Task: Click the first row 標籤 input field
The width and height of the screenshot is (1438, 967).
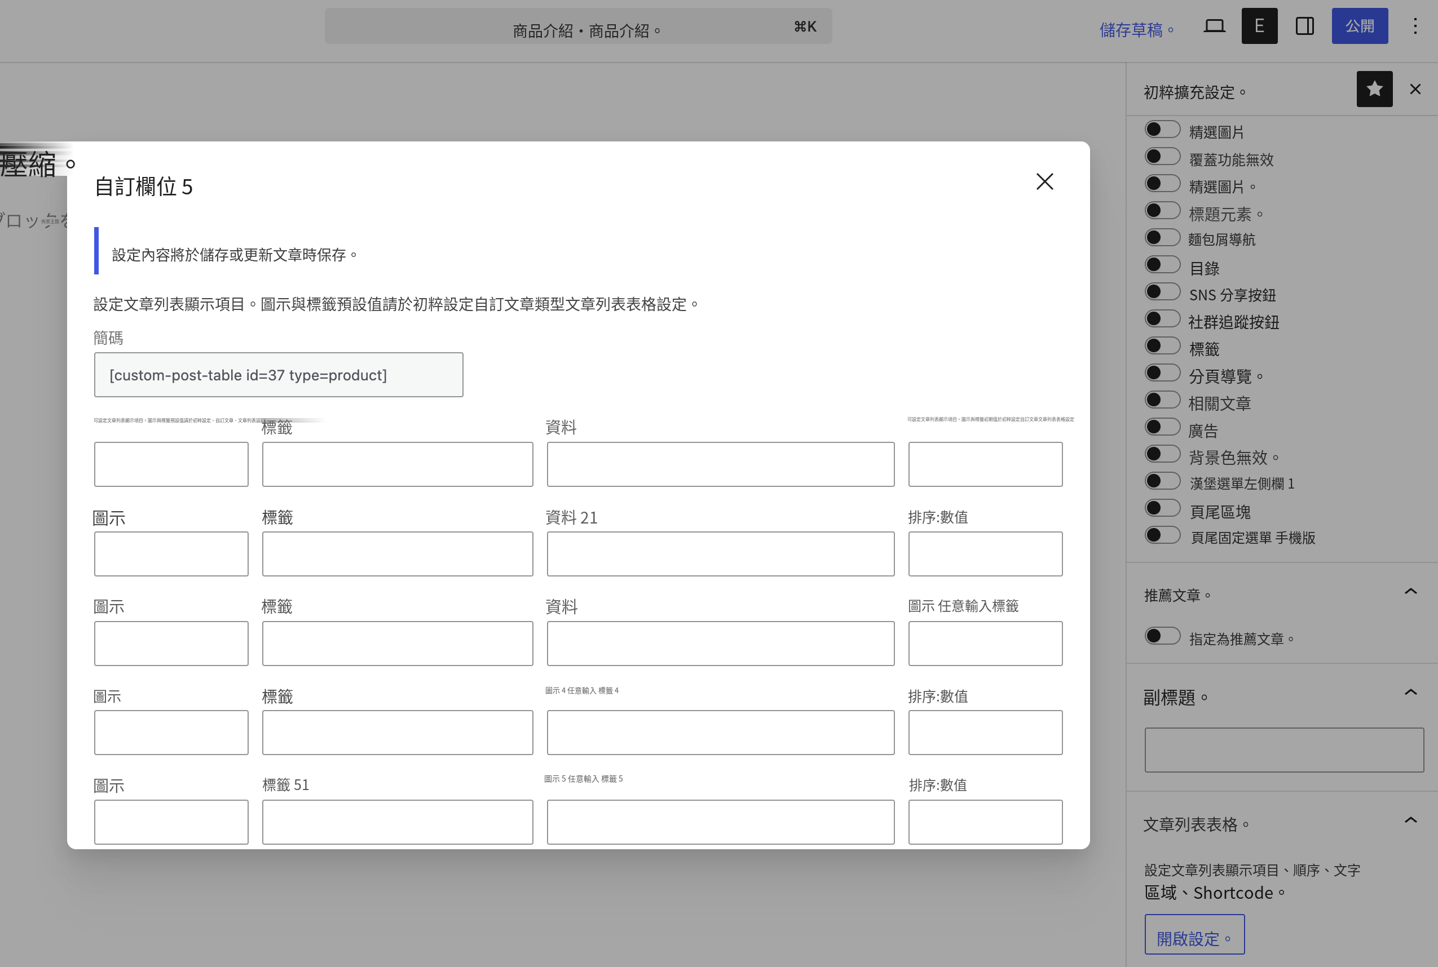Action: (x=398, y=464)
